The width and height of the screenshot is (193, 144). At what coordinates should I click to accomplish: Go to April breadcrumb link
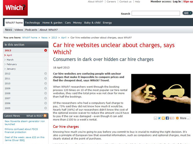(x=64, y=37)
